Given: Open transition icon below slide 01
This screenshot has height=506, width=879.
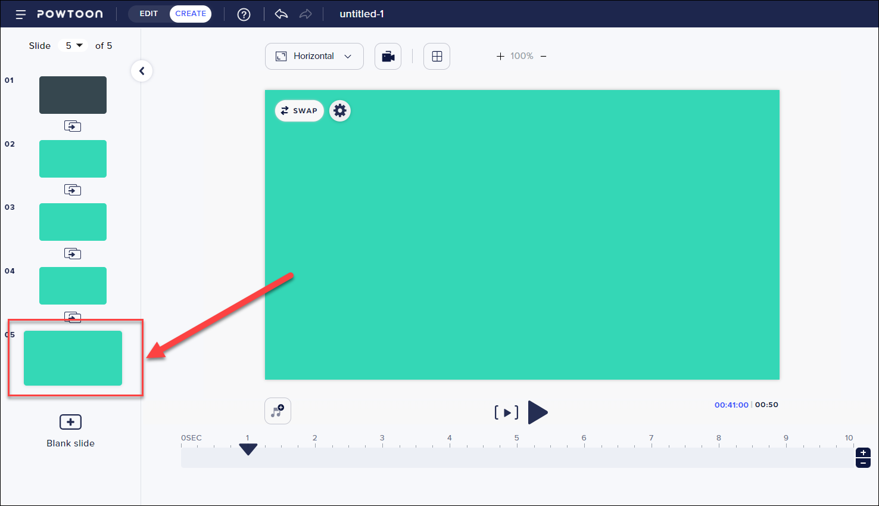Looking at the screenshot, I should (73, 126).
